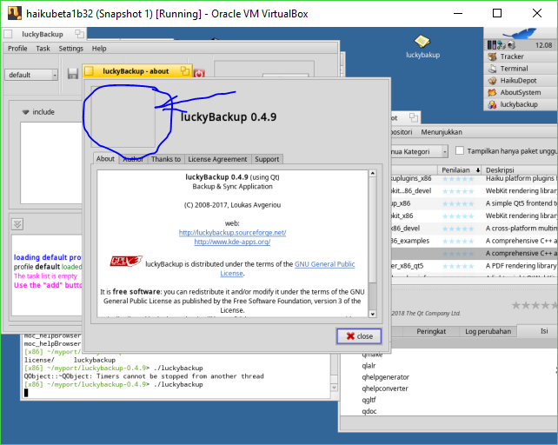Click the qdoc entry in contents list
This screenshot has width=558, height=445.
(x=369, y=411)
